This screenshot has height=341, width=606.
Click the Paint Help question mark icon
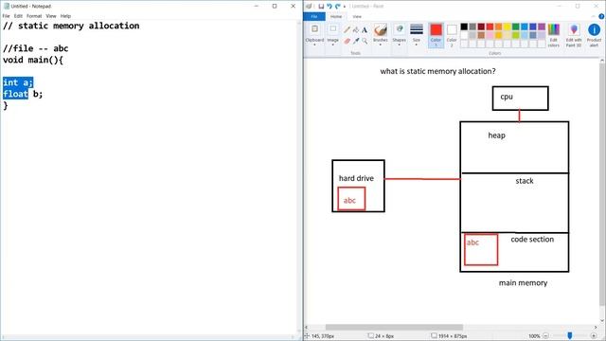(x=601, y=16)
